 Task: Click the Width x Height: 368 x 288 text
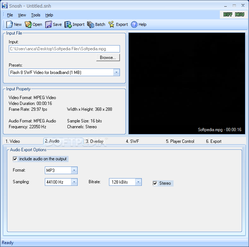[x=90, y=109]
